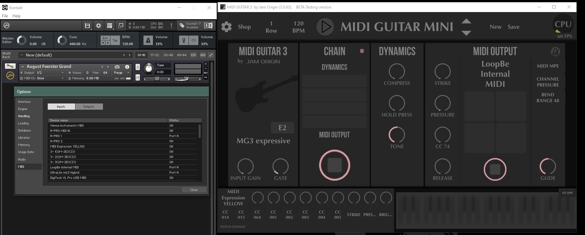Toggle Kontakt metronome button

pos(148,40)
